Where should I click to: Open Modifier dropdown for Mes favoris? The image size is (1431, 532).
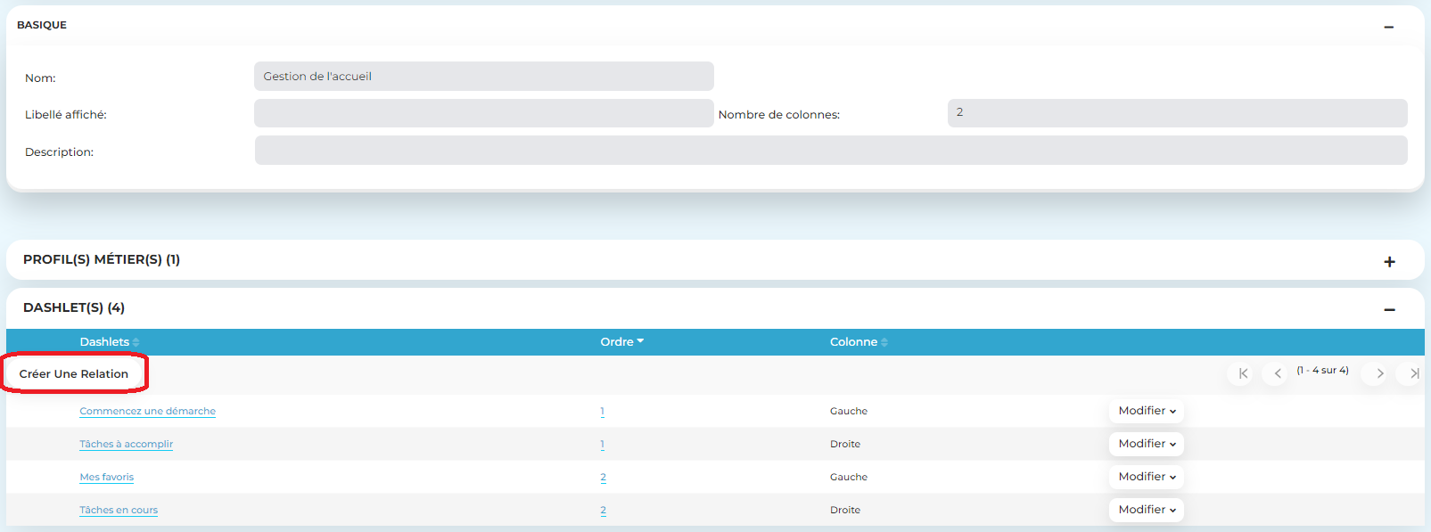1147,477
